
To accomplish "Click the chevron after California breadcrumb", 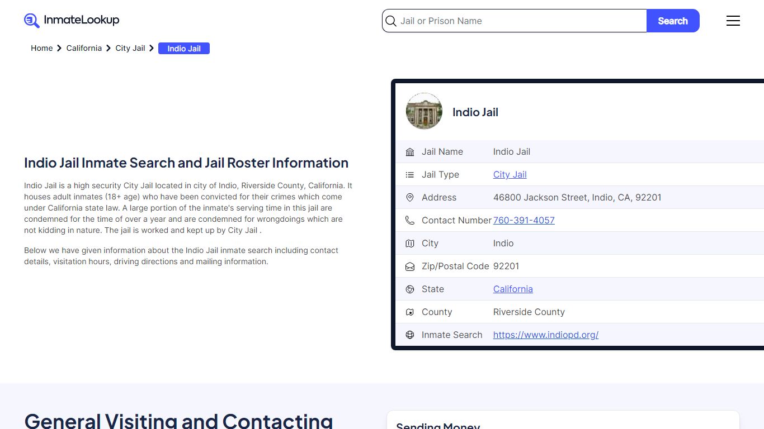I will 109,49.
